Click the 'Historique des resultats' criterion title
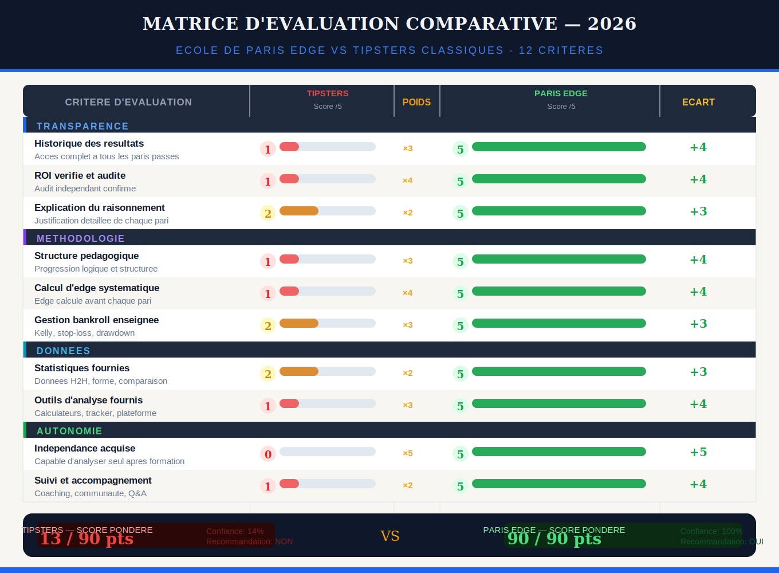 coord(89,143)
